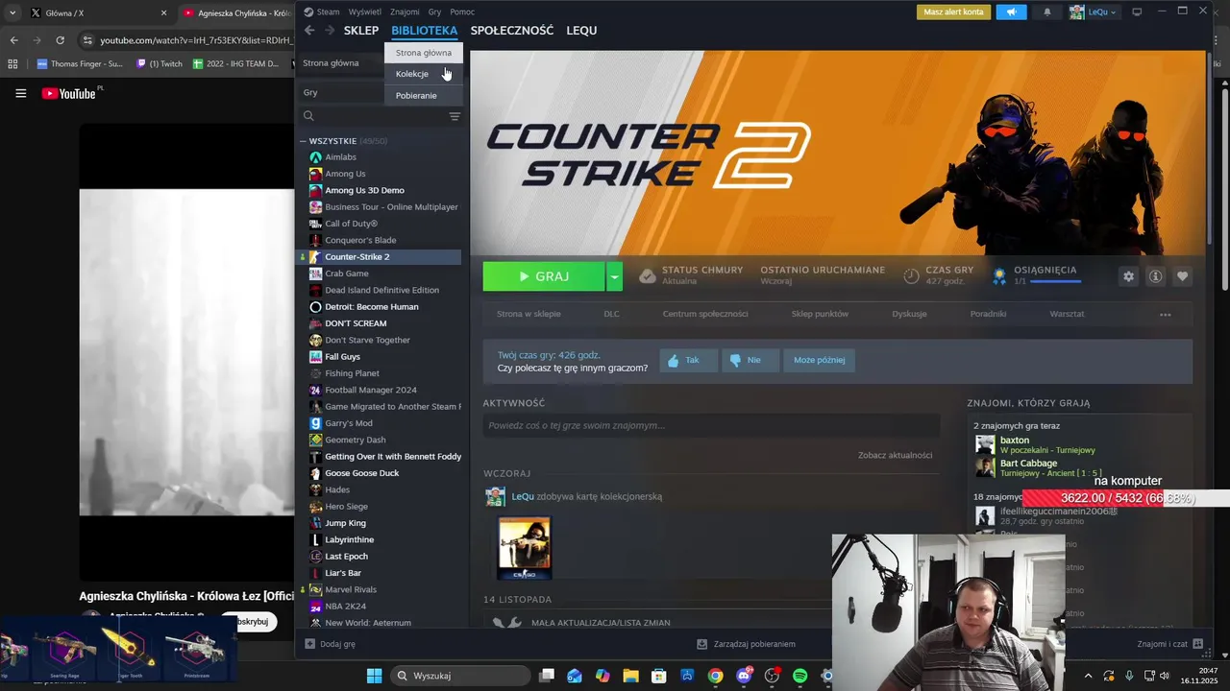Collapse the WSZYSTKIE games category
Image resolution: width=1230 pixels, height=691 pixels.
[303, 141]
